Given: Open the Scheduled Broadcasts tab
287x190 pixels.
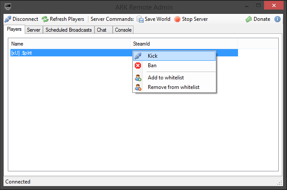Looking at the screenshot, I should point(68,30).
